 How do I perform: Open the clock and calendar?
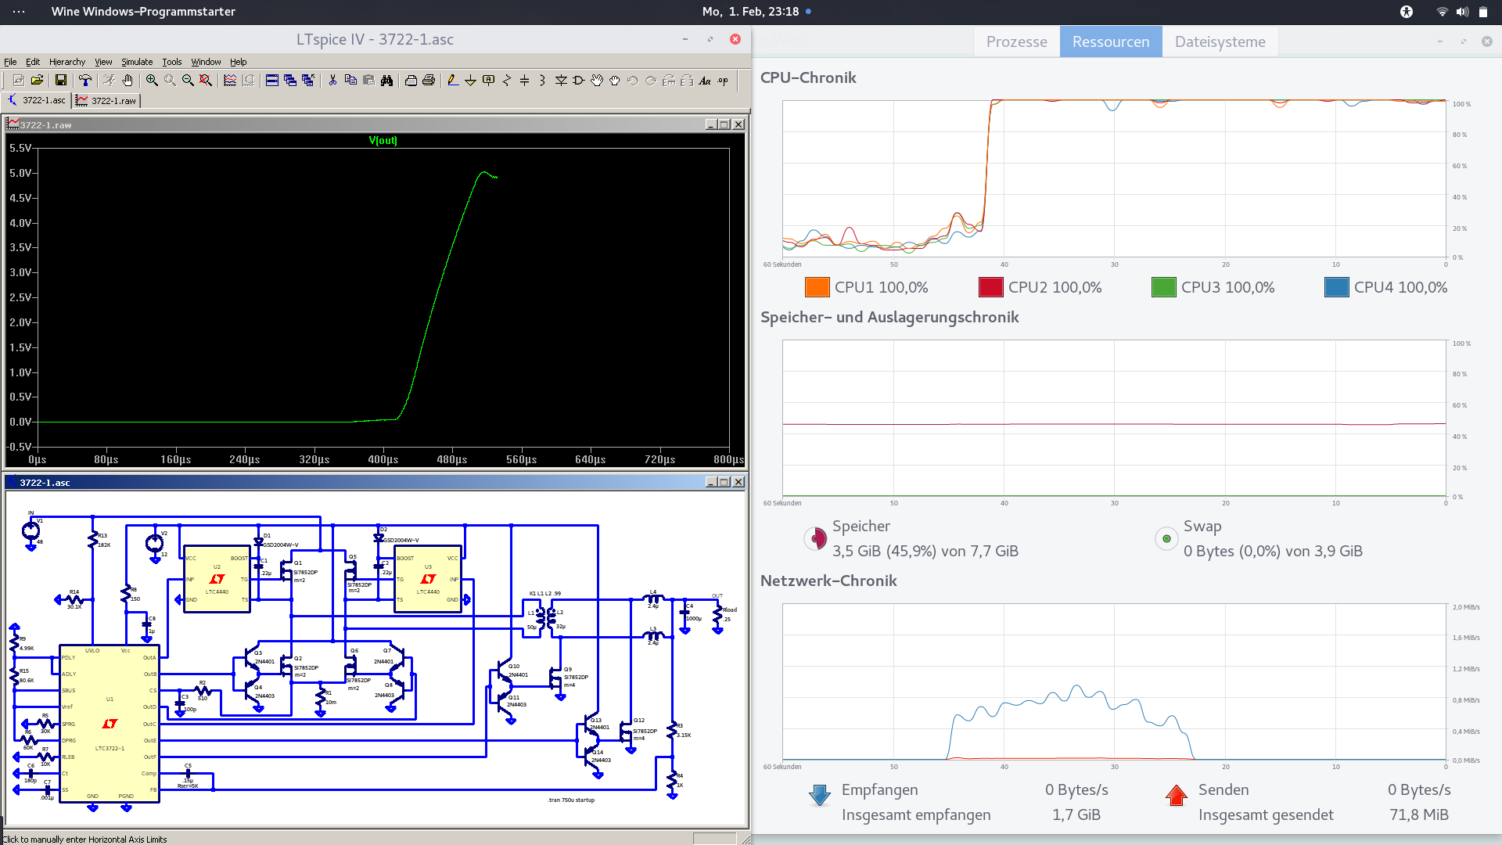(750, 12)
